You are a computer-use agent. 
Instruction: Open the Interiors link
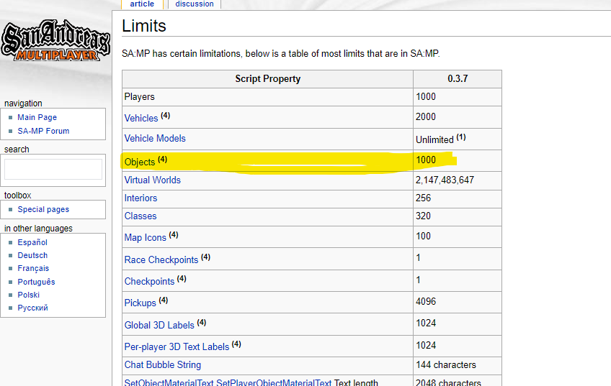tap(141, 198)
